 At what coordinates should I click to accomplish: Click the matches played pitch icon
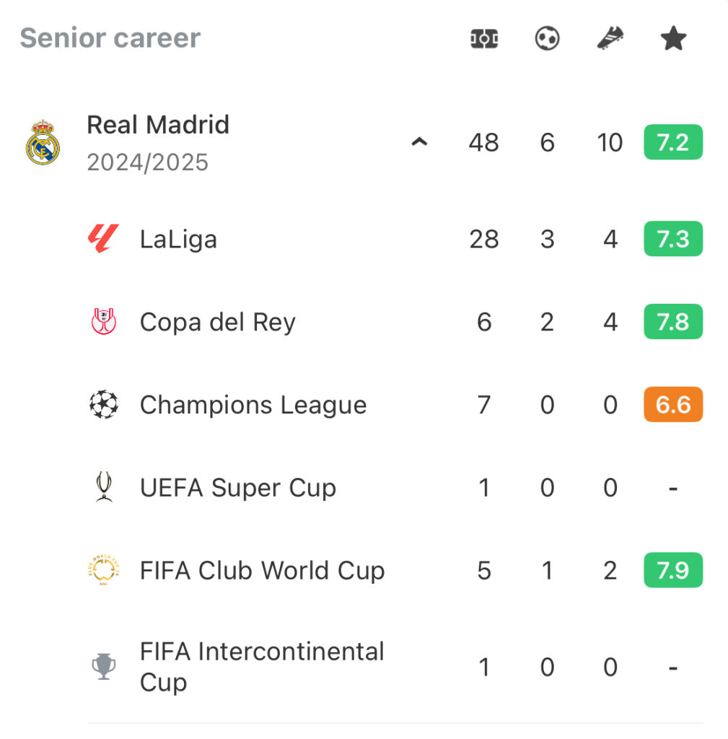[484, 39]
